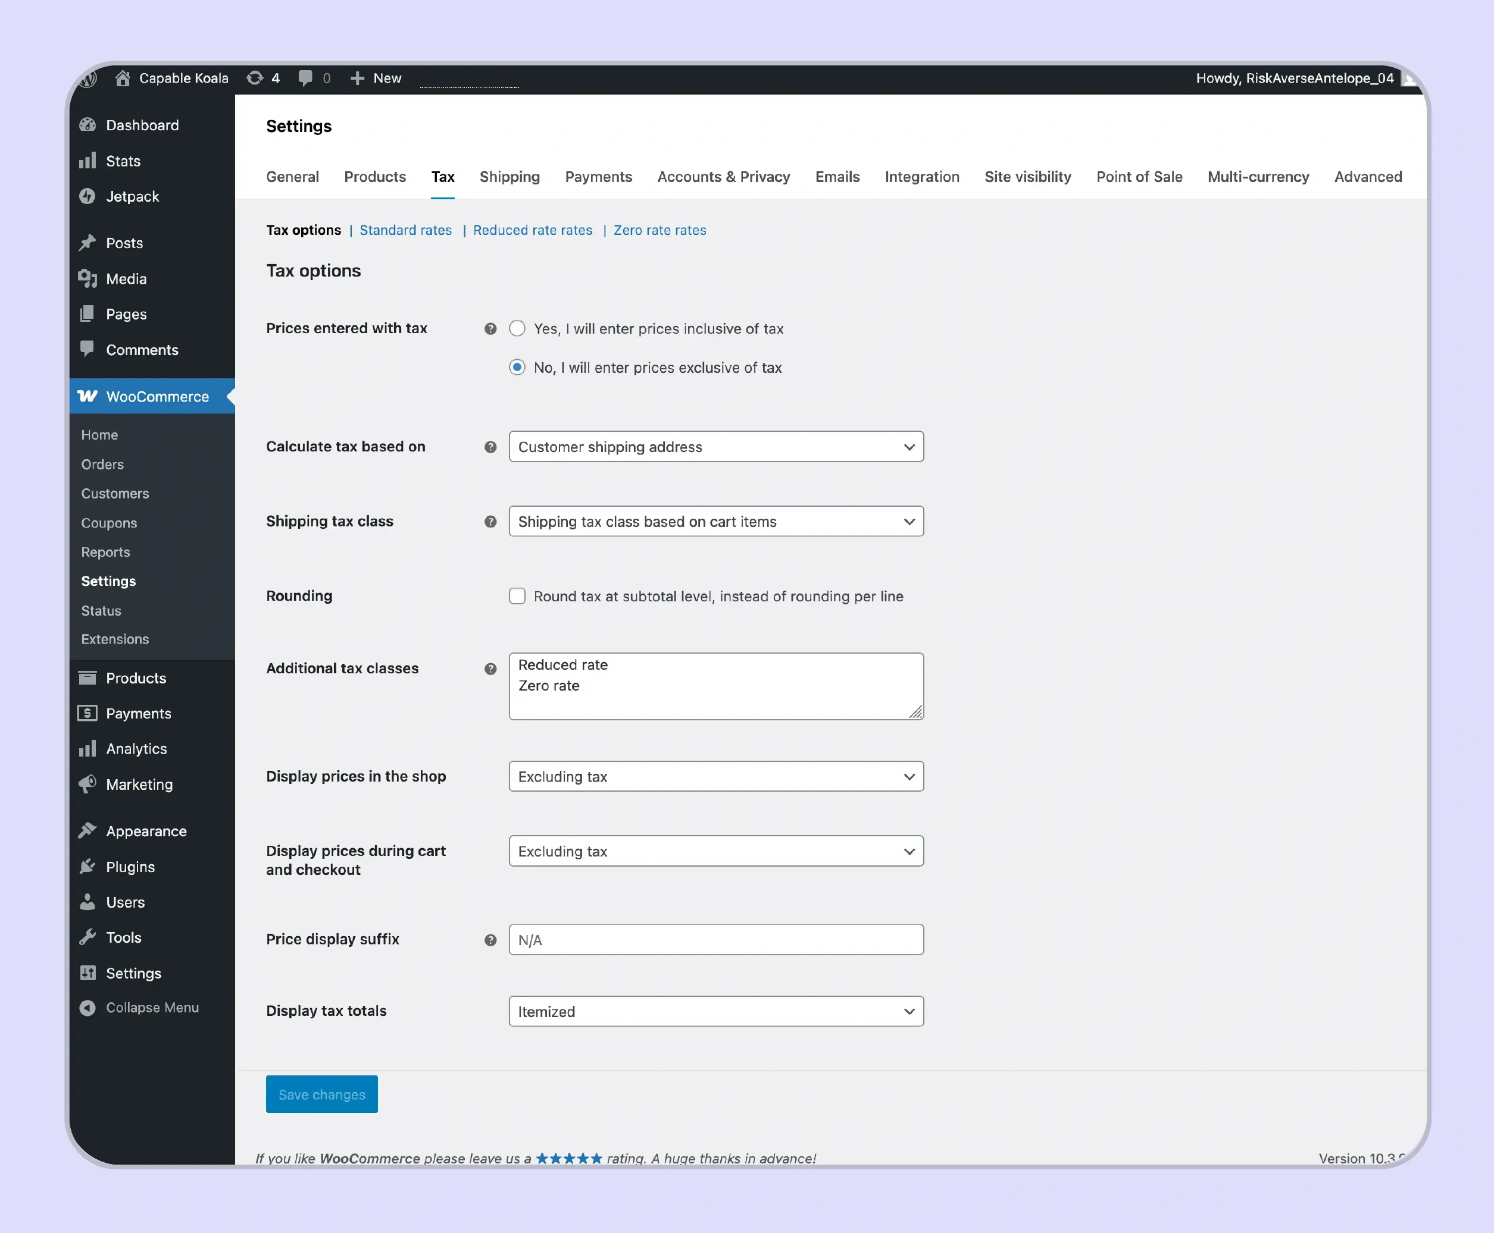Select Yes, enter prices inclusive of tax

[x=517, y=328]
